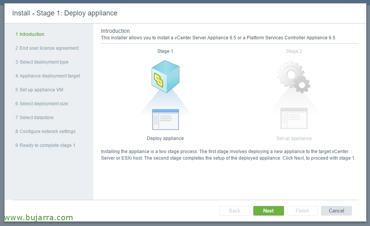Click the Install - Stage 1 dialog title
370x226 pixels.
(65, 13)
